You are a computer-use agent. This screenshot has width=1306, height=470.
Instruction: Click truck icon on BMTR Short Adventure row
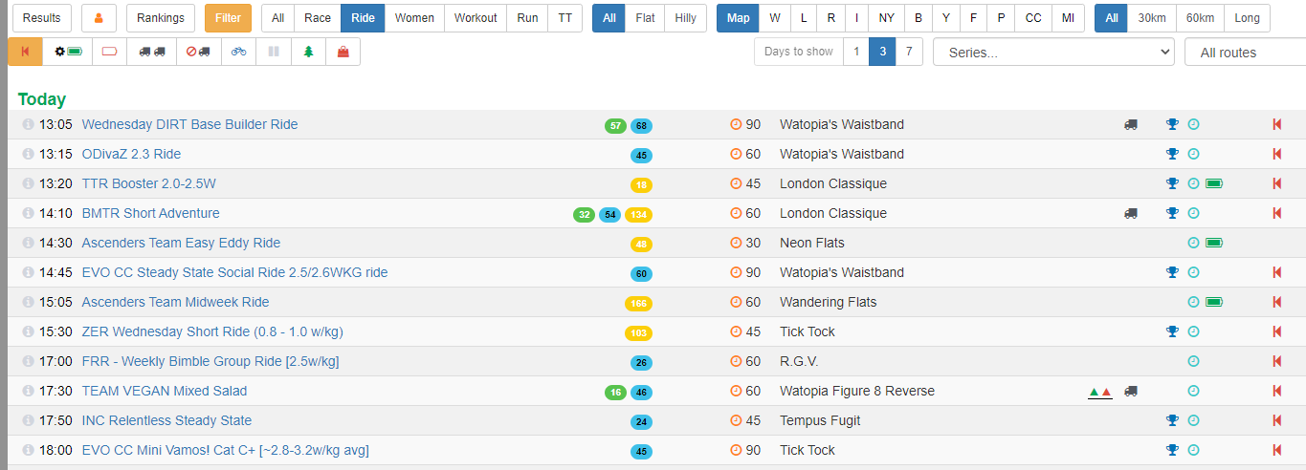click(1131, 213)
